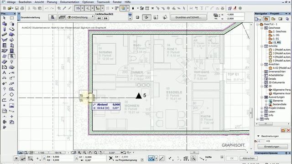Screen dimensions: 292x164
Task: Select the -1. KG story in Navigator
Action: [277, 42]
